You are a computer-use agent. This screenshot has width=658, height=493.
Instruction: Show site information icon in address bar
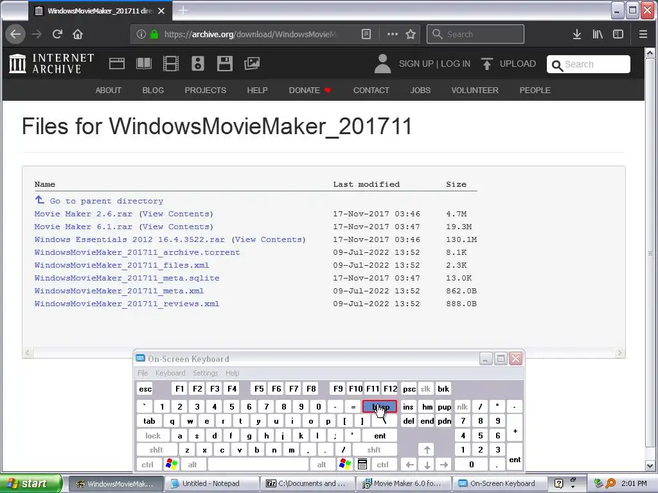[x=141, y=34]
